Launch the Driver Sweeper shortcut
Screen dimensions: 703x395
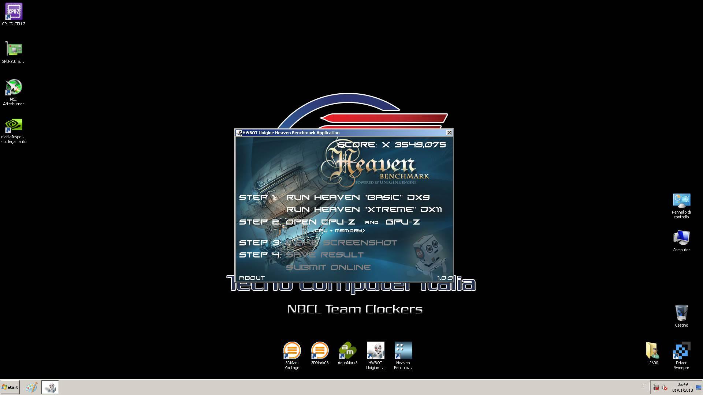(x=681, y=355)
